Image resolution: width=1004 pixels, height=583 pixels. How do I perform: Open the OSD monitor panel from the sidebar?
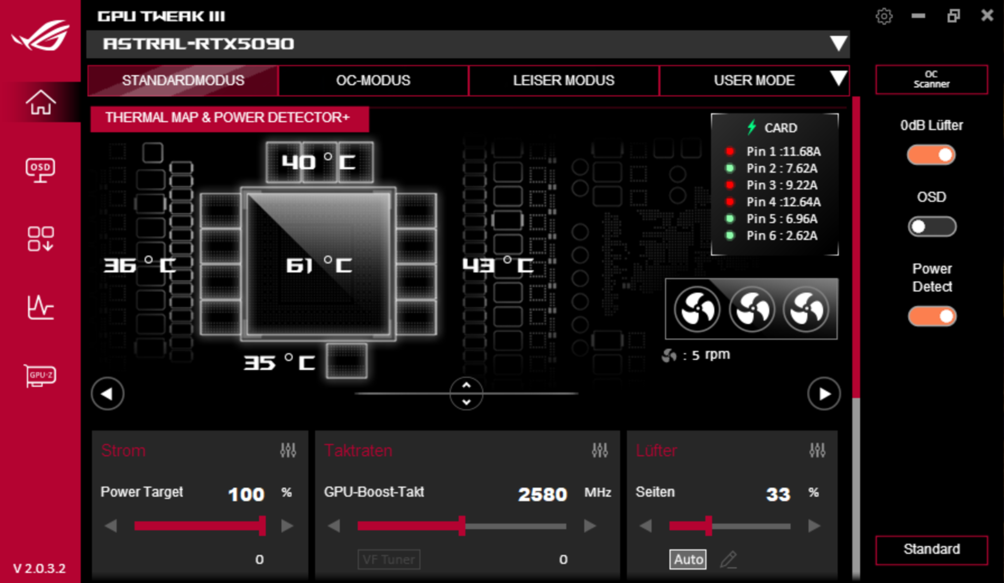click(x=40, y=170)
